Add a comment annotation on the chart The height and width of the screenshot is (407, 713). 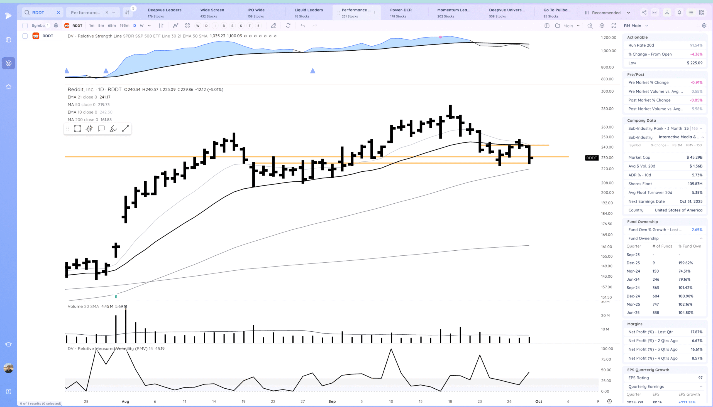tap(101, 129)
